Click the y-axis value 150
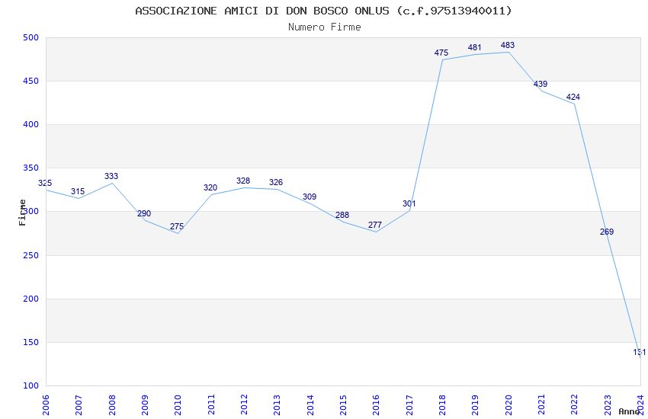This screenshot has width=648, height=419. [x=30, y=342]
